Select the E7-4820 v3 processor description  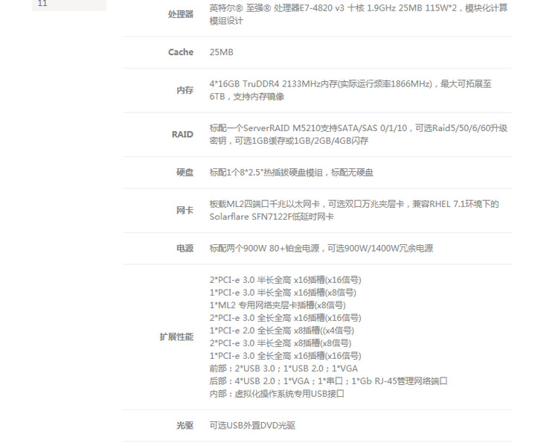tap(359, 14)
